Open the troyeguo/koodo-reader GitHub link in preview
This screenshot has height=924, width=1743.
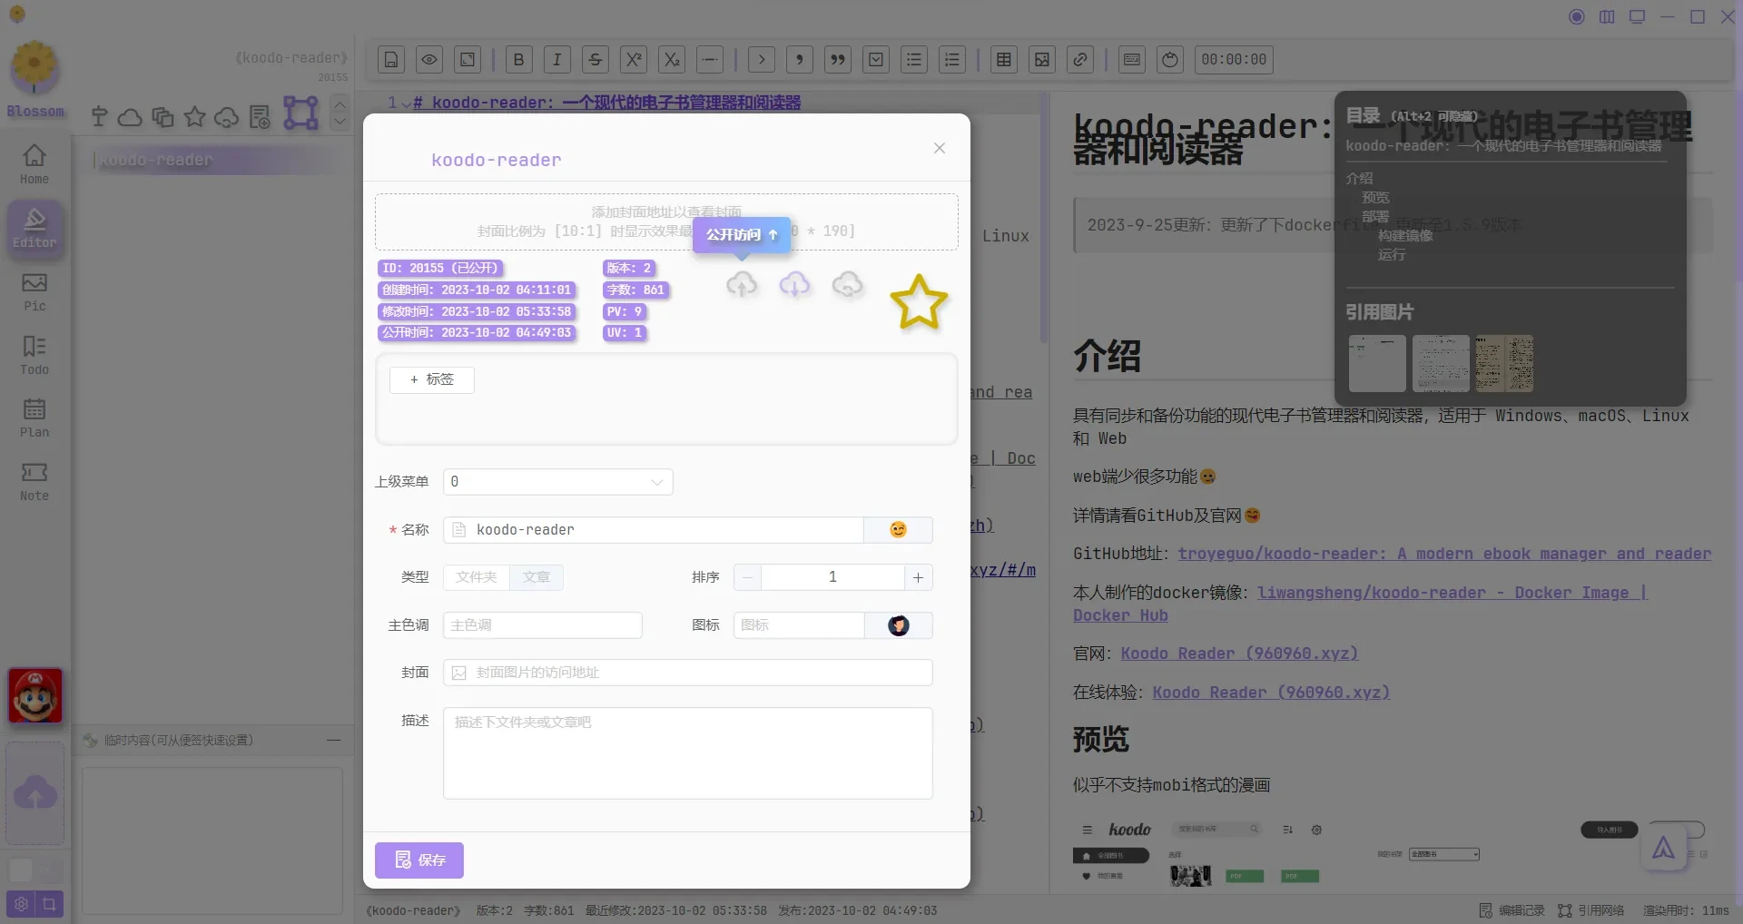point(1444,554)
